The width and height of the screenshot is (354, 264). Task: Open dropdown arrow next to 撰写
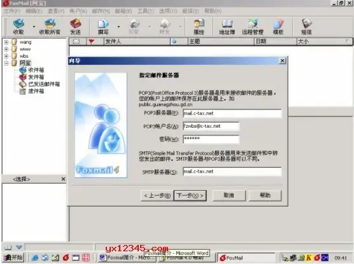point(119,27)
